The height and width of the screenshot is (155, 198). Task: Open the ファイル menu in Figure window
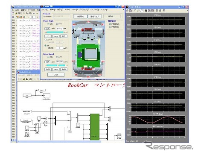44,9
